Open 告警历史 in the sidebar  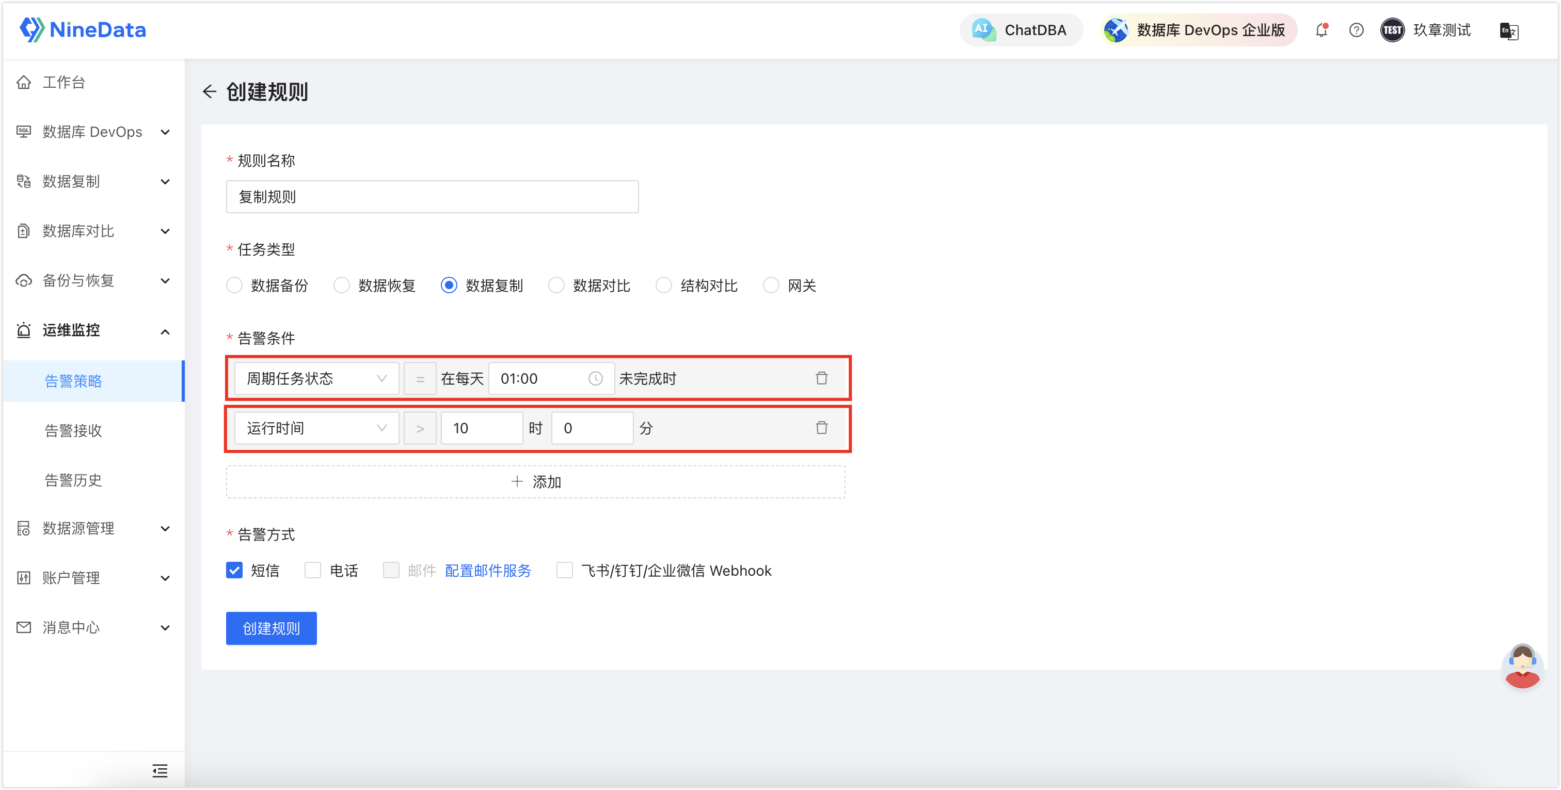[73, 480]
